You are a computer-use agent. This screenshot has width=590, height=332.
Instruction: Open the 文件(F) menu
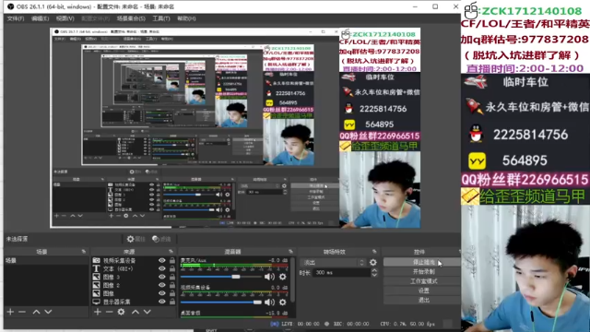click(x=16, y=18)
